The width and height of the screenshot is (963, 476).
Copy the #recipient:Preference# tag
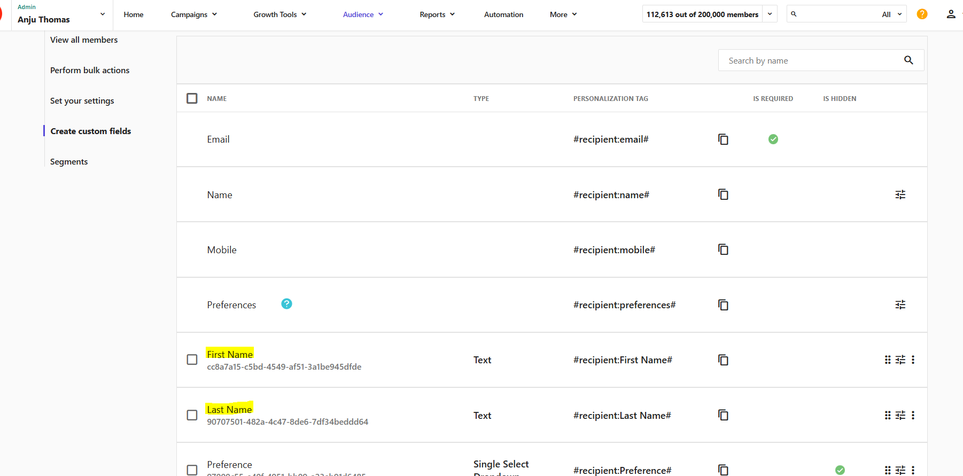point(723,470)
